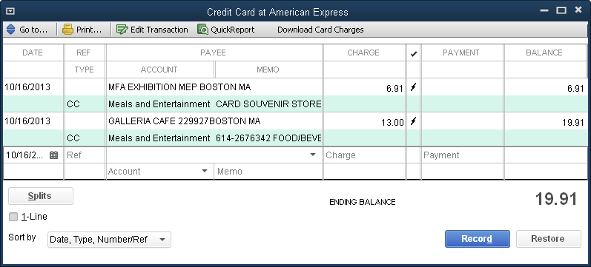Viewport: 591px width, 267px height.
Task: Open the date calendar picker icon
Action: click(54, 155)
